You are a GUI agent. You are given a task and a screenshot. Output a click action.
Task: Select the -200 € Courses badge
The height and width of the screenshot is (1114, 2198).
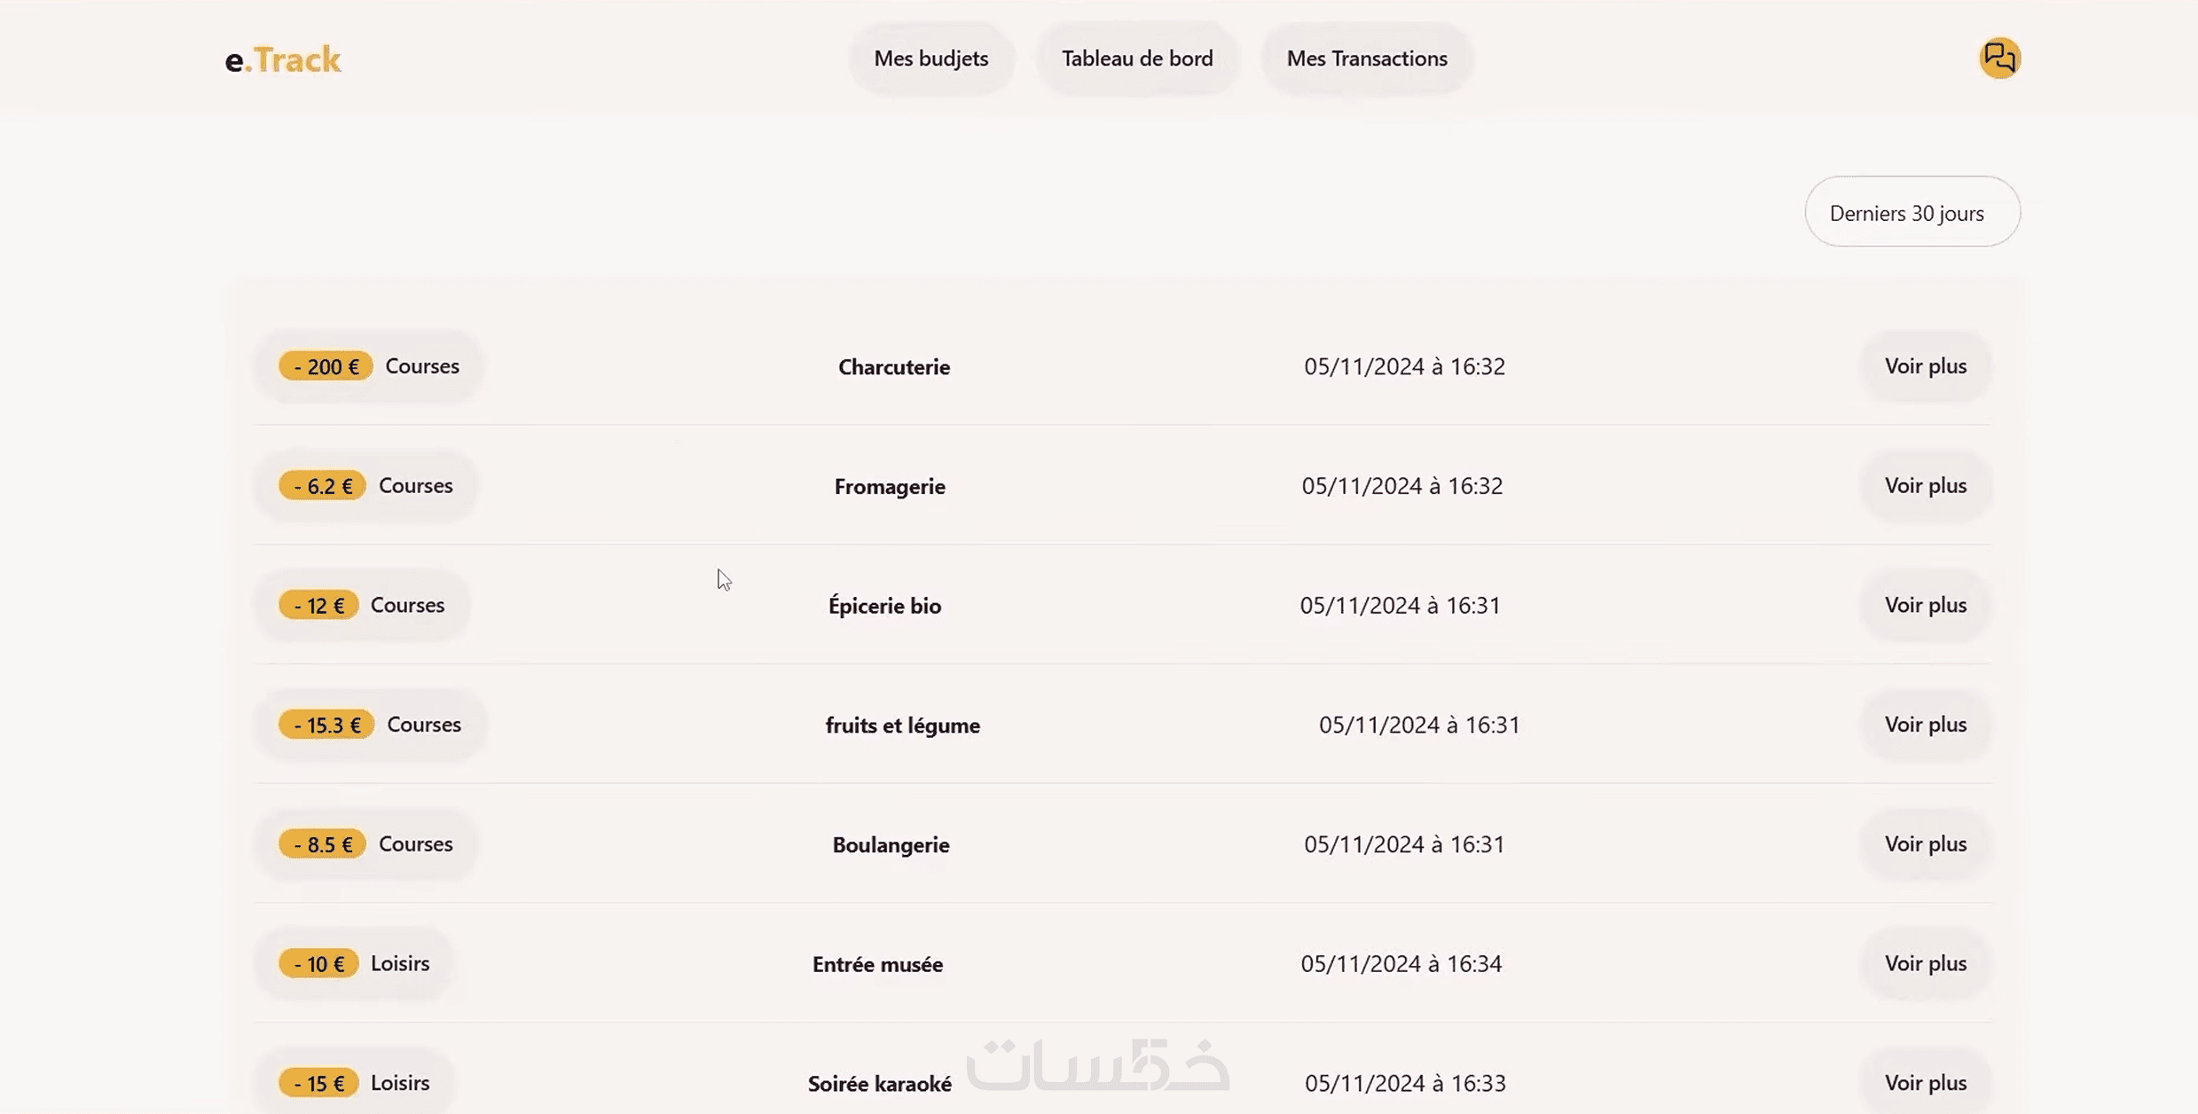[369, 366]
